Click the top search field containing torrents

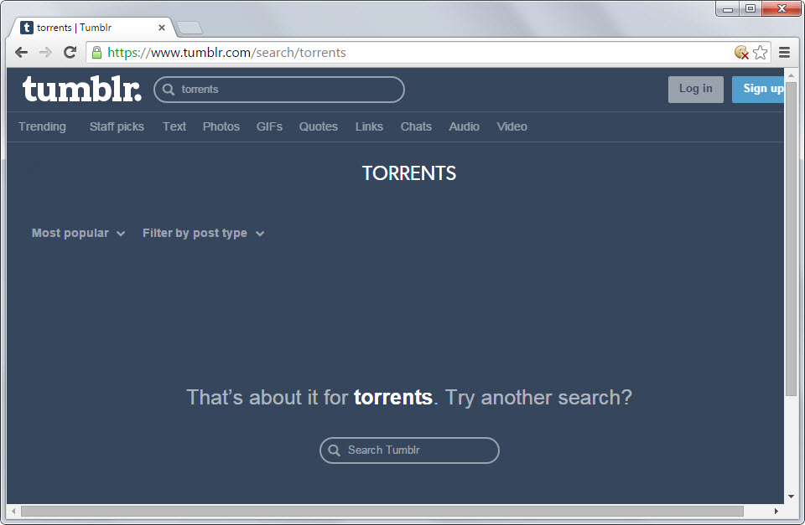tap(279, 90)
